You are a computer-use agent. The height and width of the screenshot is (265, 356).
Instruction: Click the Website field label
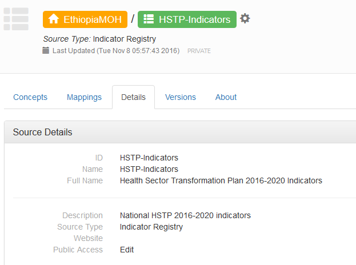pyautogui.click(x=89, y=238)
